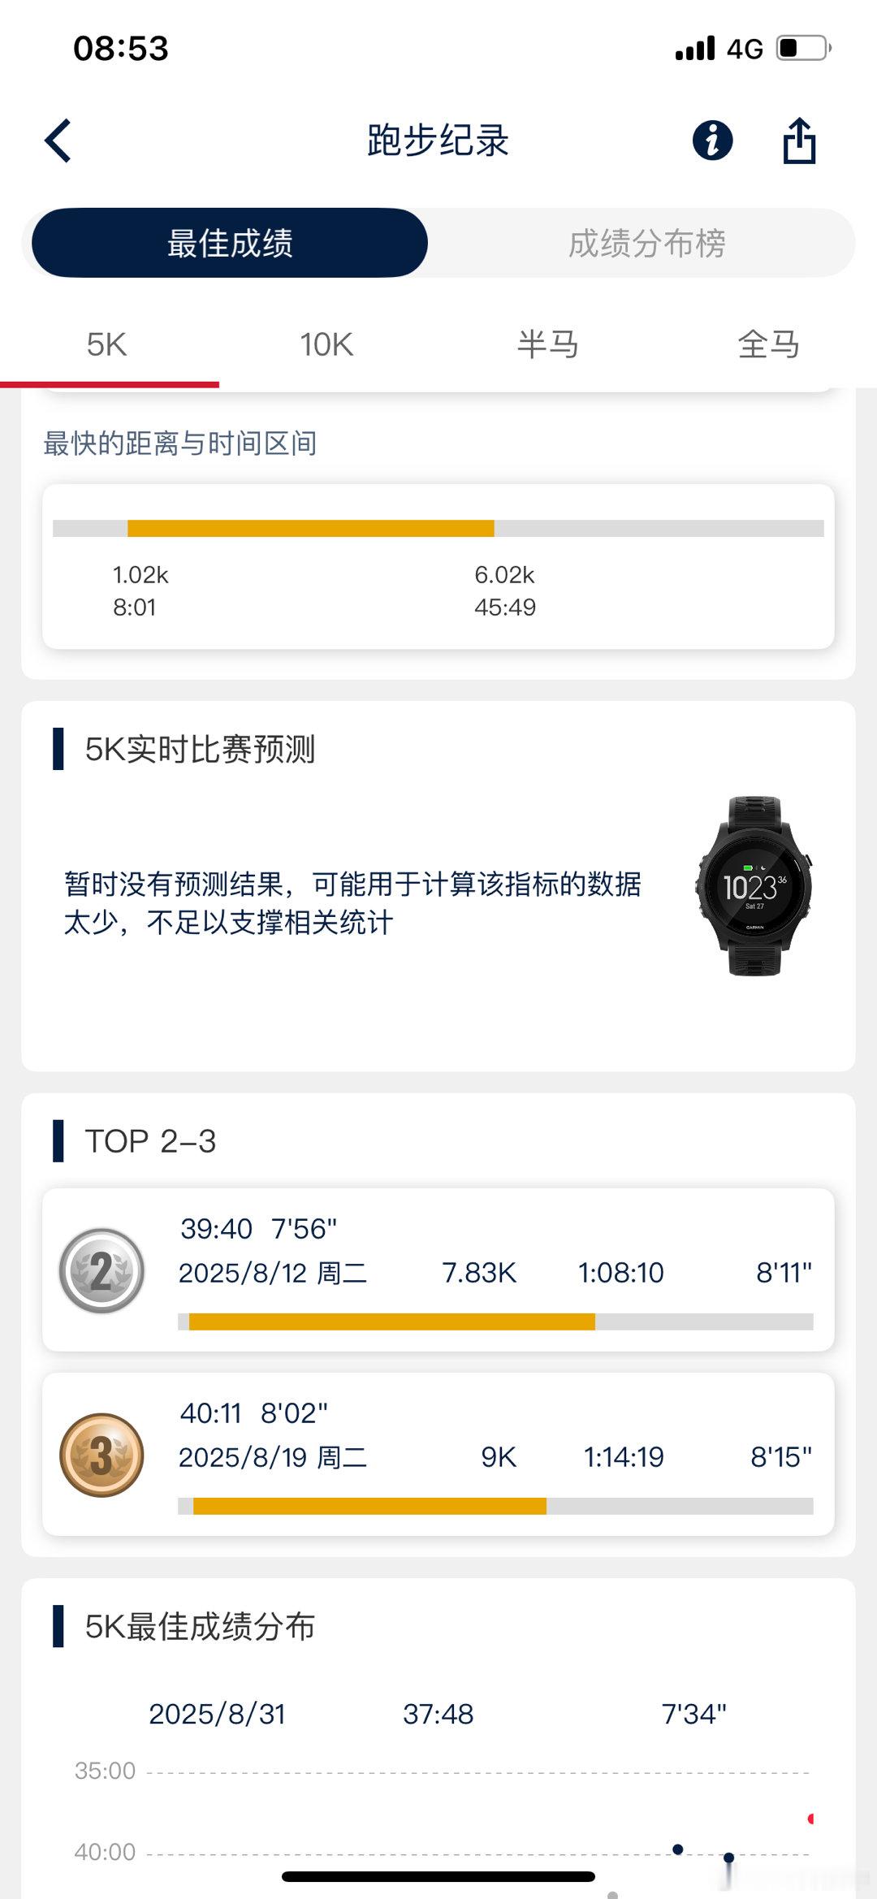Tap the silver second-place medal icon

point(102,1271)
